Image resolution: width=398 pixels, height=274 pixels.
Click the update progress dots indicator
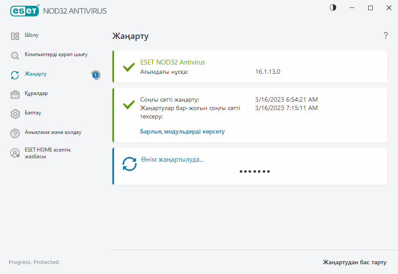[254, 171]
